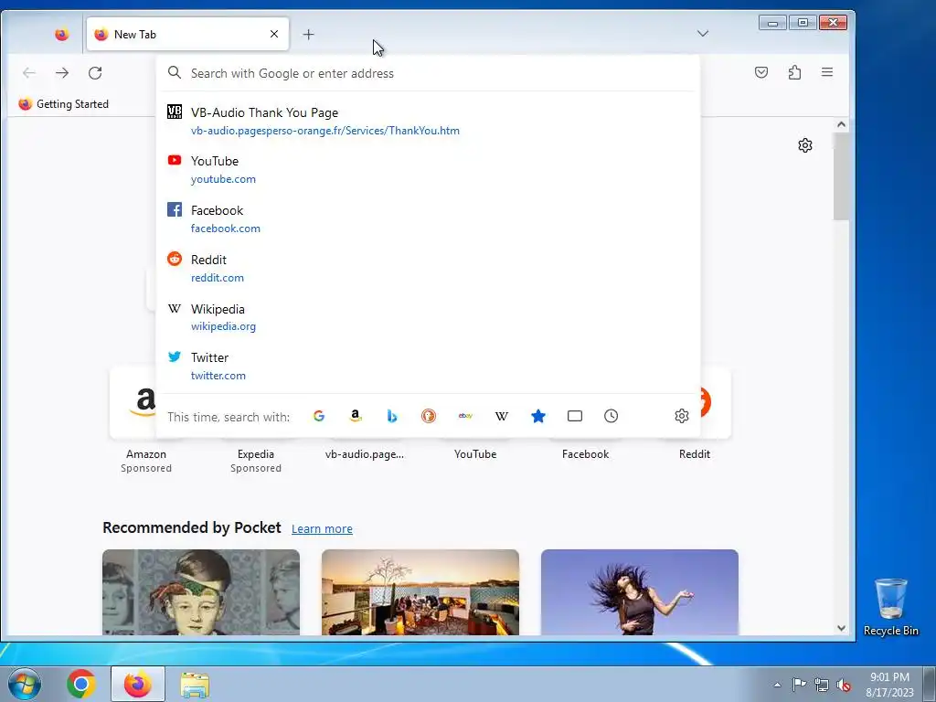The image size is (936, 702).
Task: Open a new tab with plus button
Action: click(x=308, y=35)
